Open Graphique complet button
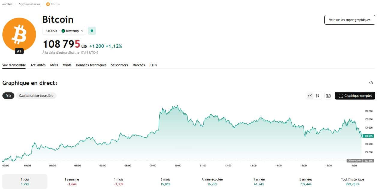Image resolution: width=378 pixels, height=194 pixels. tap(355, 96)
